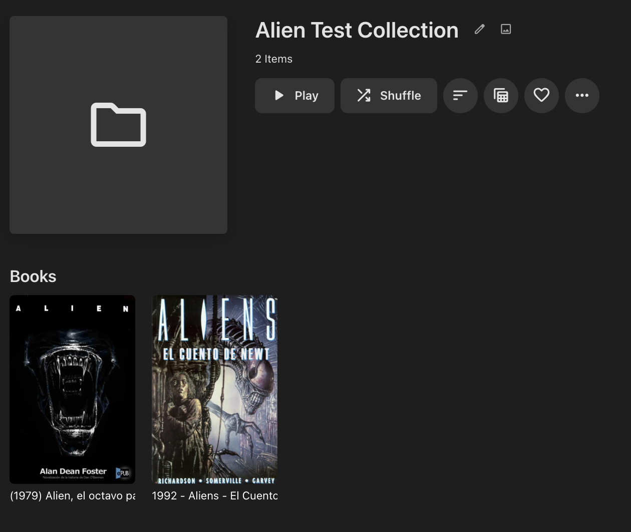Screen dimensions: 631x532
Task: Click the Shuffle button
Action: [x=389, y=96]
